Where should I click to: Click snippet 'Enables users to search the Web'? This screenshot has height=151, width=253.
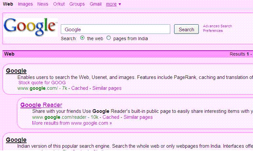pos(53,77)
